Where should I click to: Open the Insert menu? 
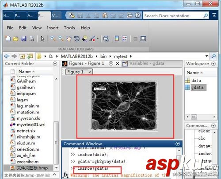53,28
